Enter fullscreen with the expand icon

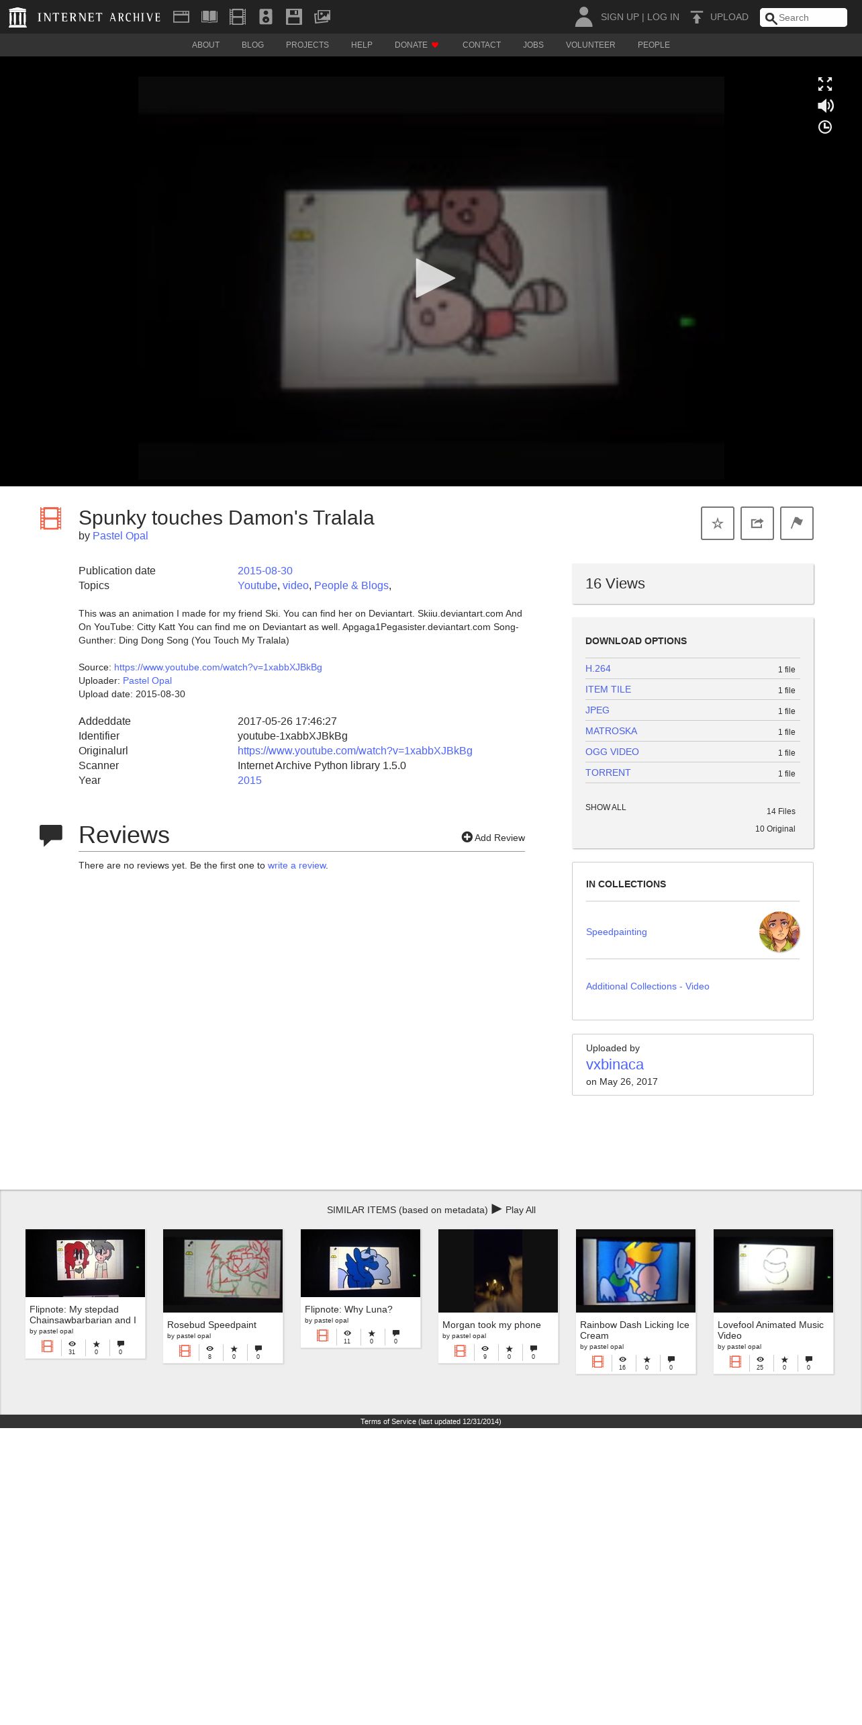click(825, 84)
